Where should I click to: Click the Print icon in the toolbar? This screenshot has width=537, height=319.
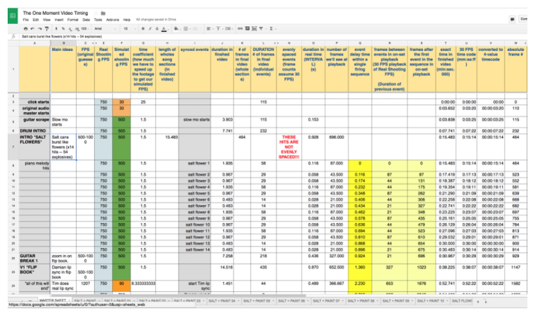(26, 29)
